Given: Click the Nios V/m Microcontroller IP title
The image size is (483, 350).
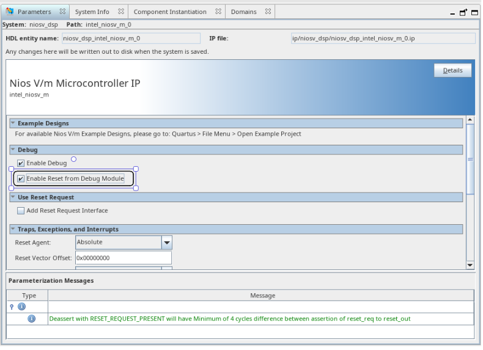Looking at the screenshot, I should [x=75, y=84].
